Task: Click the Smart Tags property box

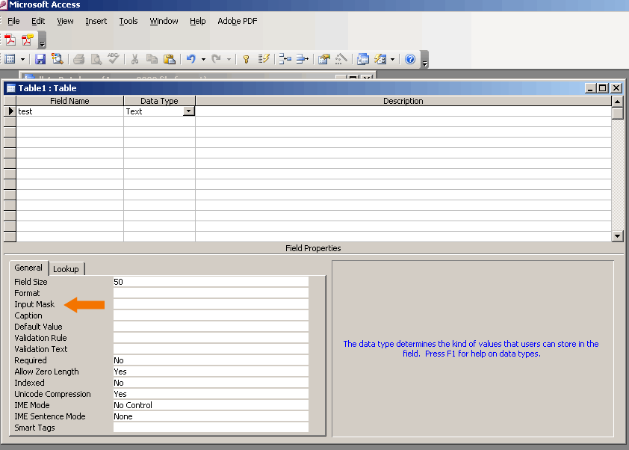Action: tap(211, 428)
